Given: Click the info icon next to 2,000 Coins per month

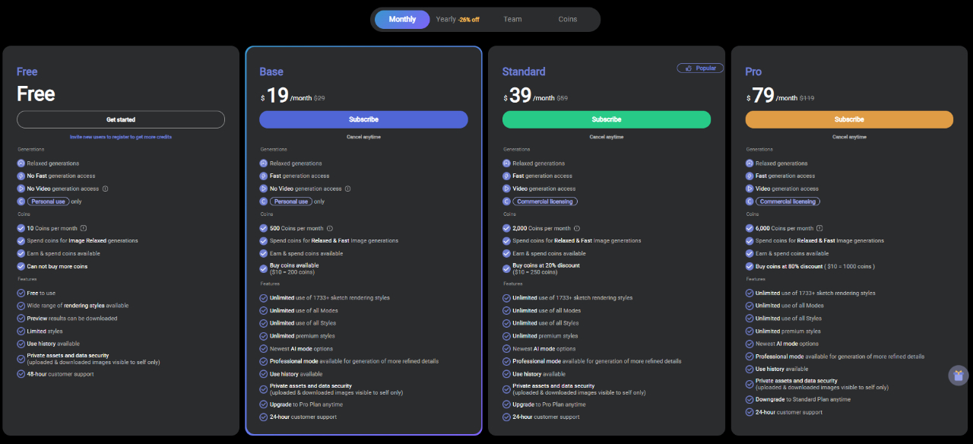Looking at the screenshot, I should (577, 228).
